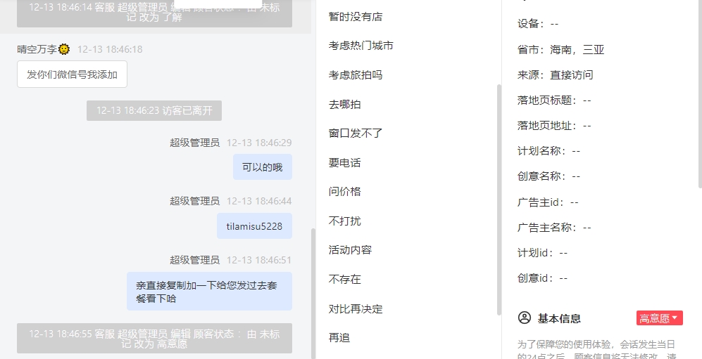702x359 pixels.
Task: Open the 活动内容 quick reply
Action: pyautogui.click(x=350, y=250)
